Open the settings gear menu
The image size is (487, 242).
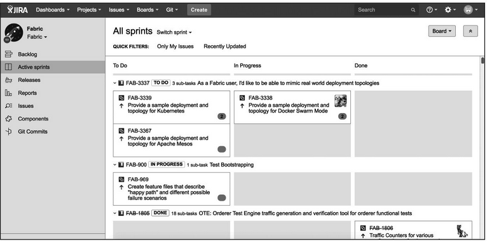pos(449,10)
